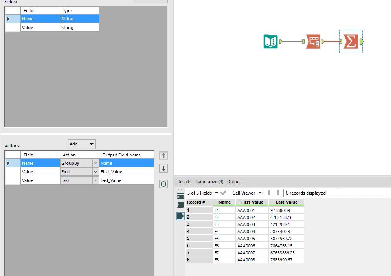This screenshot has height=276, width=391.
Task: Open the Last action dropdown
Action: (95, 180)
